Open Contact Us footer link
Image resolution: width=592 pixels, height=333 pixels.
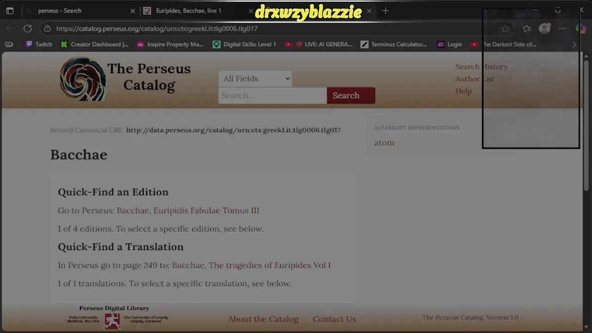point(334,319)
